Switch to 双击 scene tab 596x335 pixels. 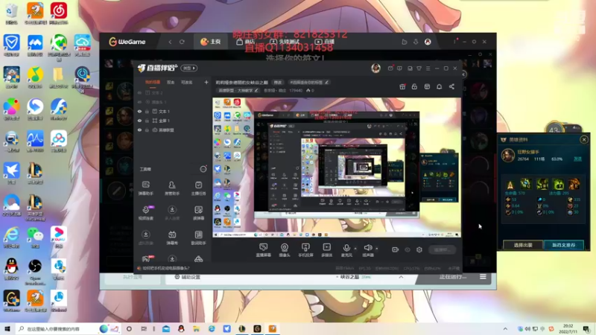171,83
